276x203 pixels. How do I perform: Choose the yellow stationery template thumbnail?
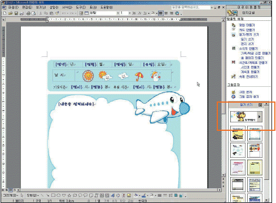255,167
